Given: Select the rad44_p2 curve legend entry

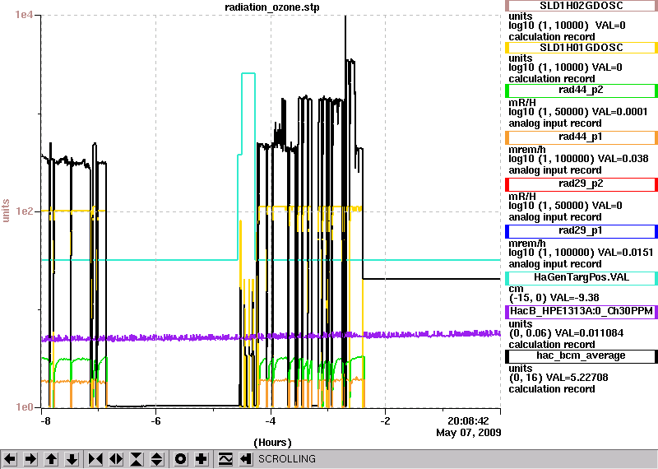Looking at the screenshot, I should (x=582, y=90).
